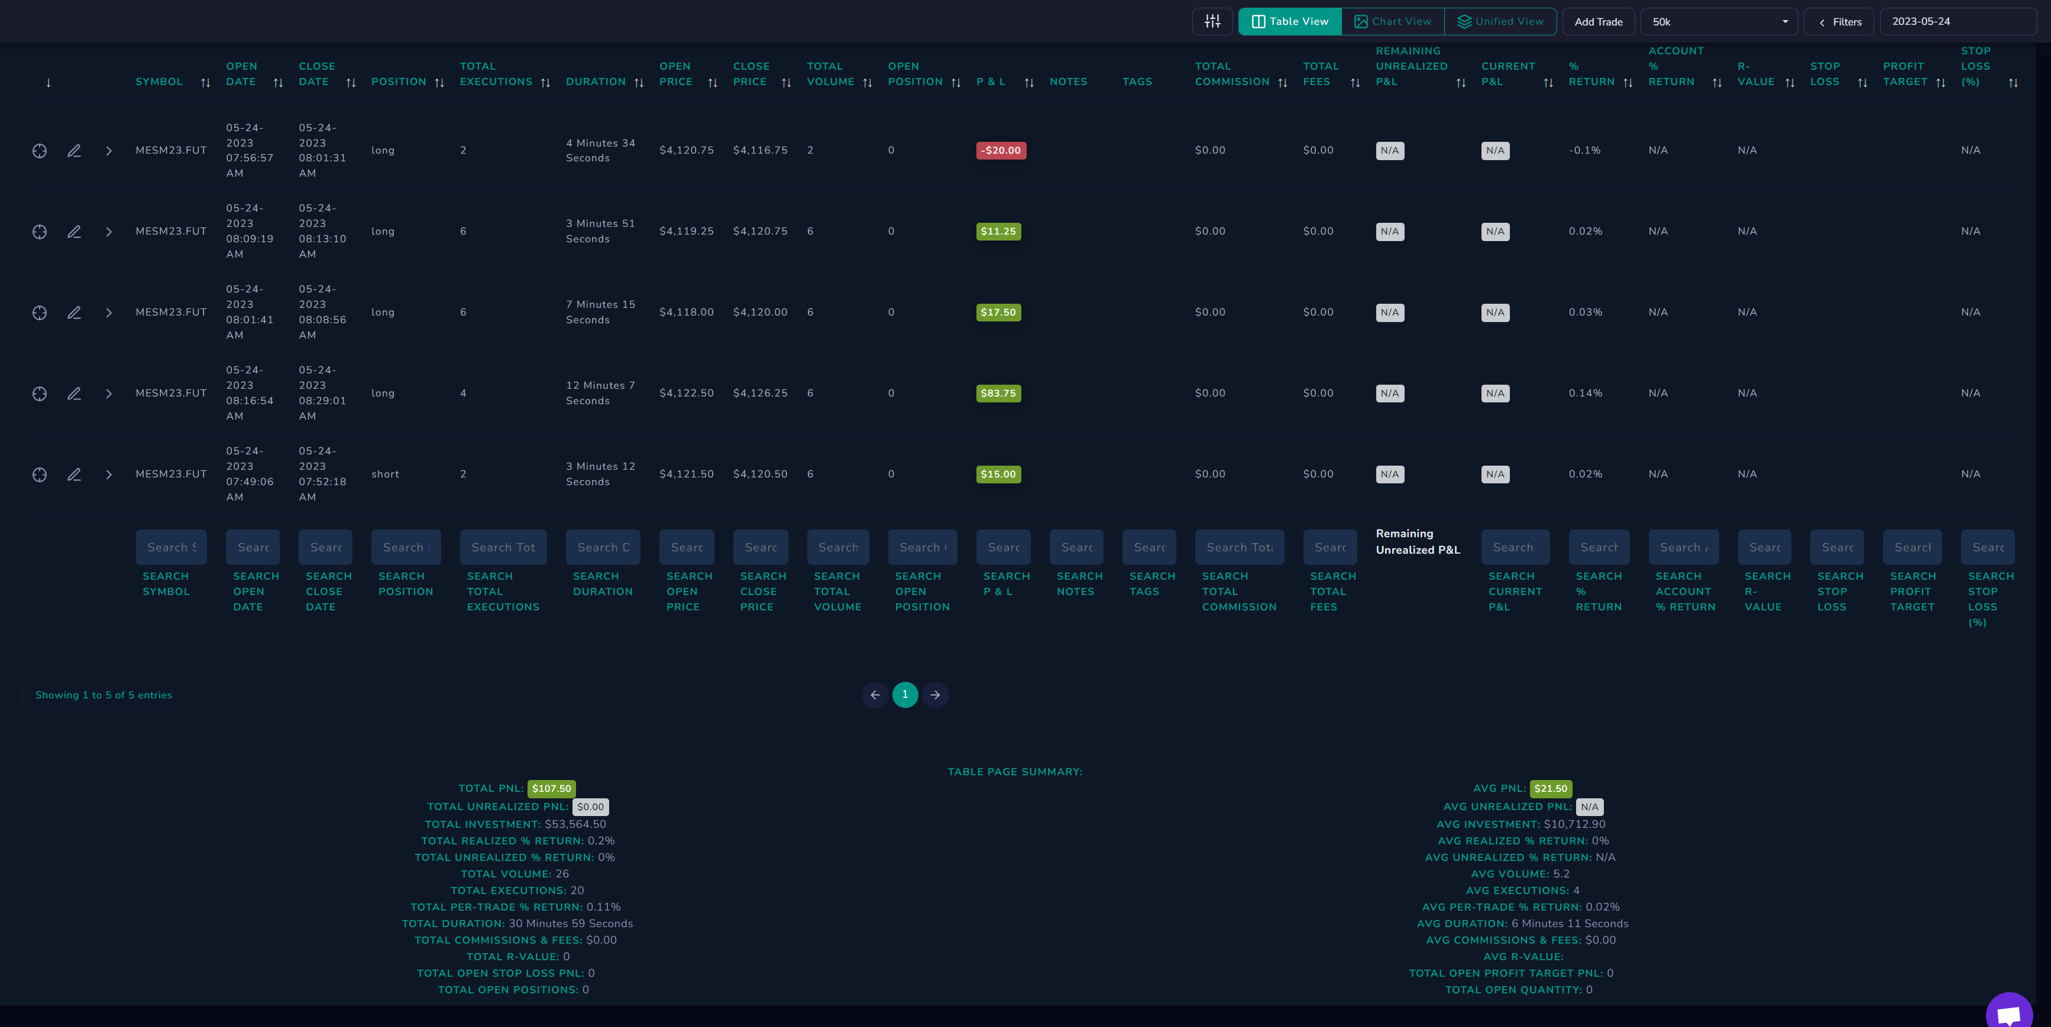
Task: Switch to Chart View
Action: [1393, 21]
